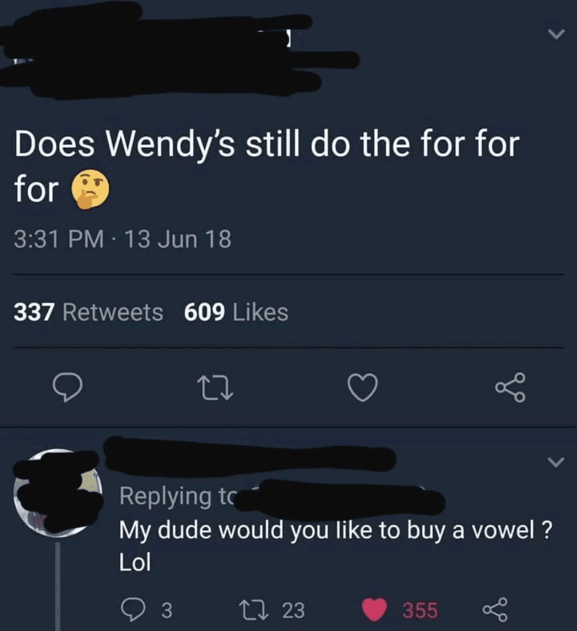Select the main tweet text about Wendy's
The width and height of the screenshot is (577, 631).
click(267, 167)
